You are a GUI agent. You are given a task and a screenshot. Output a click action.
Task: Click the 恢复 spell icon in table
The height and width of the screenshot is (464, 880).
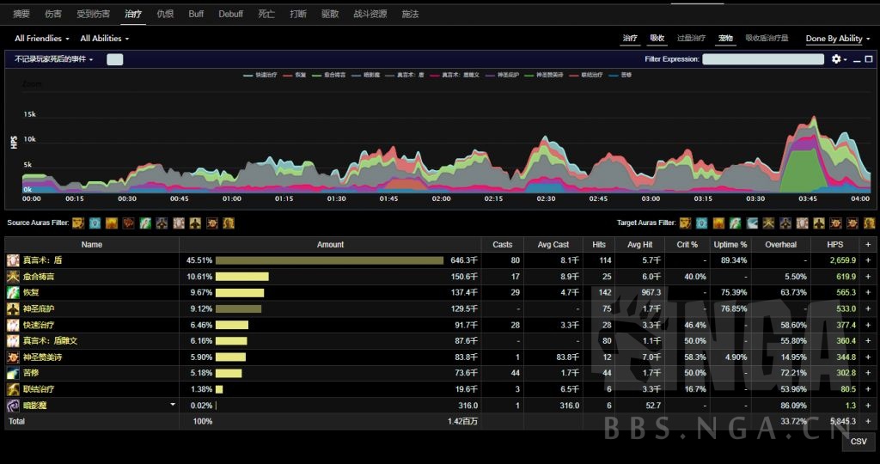click(13, 293)
